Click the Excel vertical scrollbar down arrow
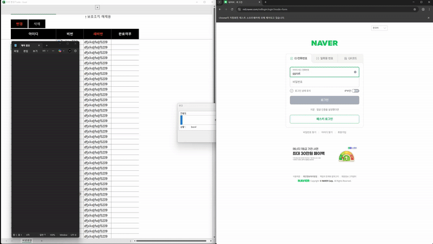 tap(214, 237)
